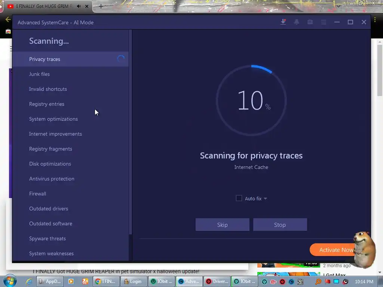Open the toolbox briefcase icon
Screen dimensions: 383x287
click(x=310, y=22)
